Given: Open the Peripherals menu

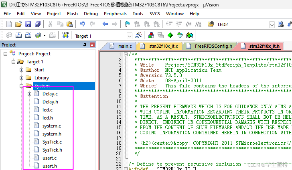Looking at the screenshot, I should (115, 14).
